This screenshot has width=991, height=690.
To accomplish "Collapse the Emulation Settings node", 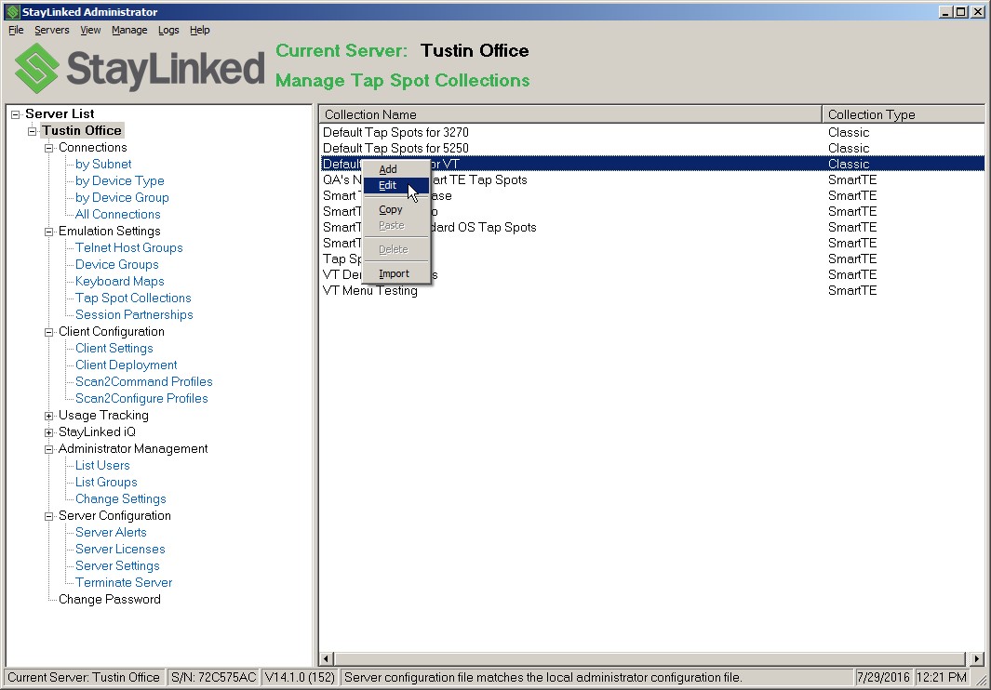I will coord(49,232).
